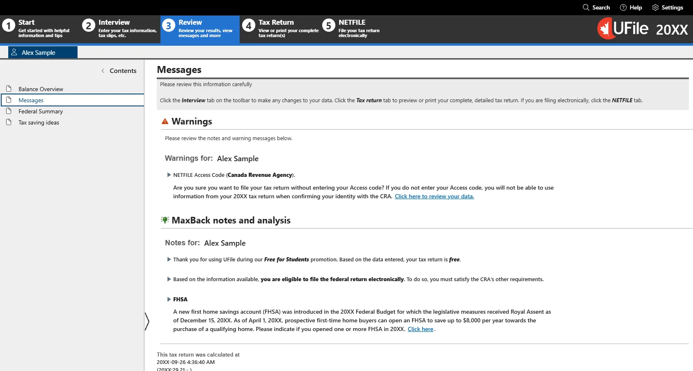Open Help via question mark icon
Image resolution: width=693 pixels, height=371 pixels.
(623, 7)
